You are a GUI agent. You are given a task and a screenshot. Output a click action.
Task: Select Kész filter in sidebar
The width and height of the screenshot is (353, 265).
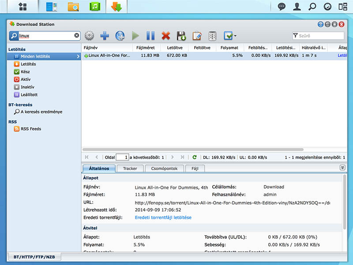pos(26,72)
